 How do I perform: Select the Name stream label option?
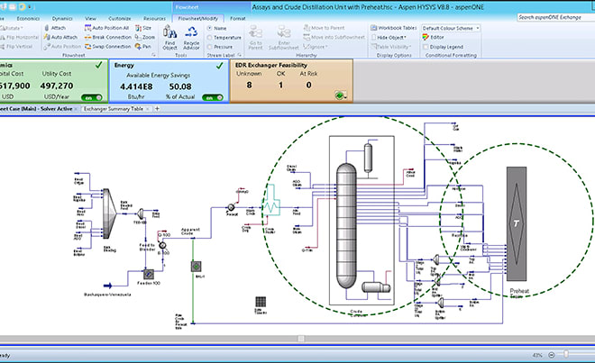click(x=217, y=28)
